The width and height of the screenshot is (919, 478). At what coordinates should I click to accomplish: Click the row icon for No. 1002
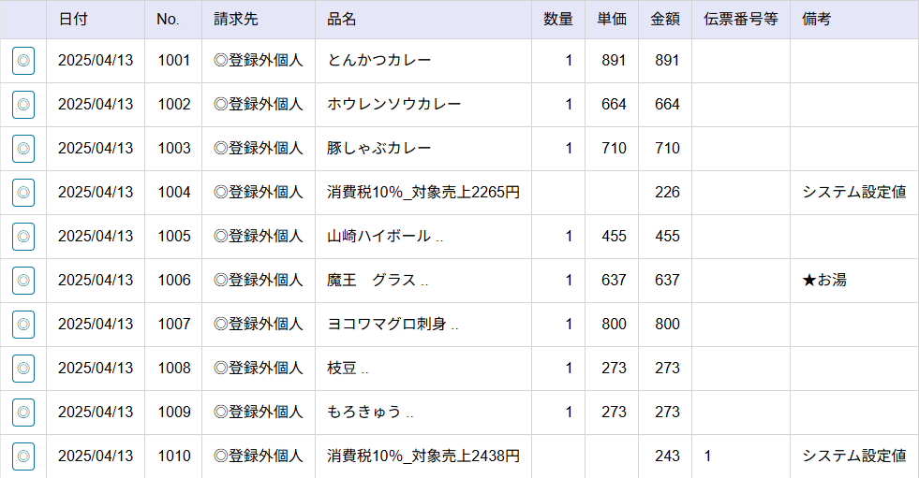point(23,105)
